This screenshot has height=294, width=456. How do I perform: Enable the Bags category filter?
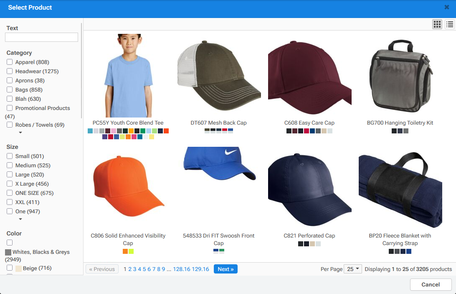[x=10, y=89]
